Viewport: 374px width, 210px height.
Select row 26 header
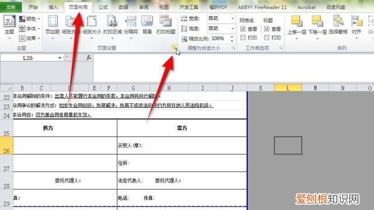pyautogui.click(x=6, y=145)
